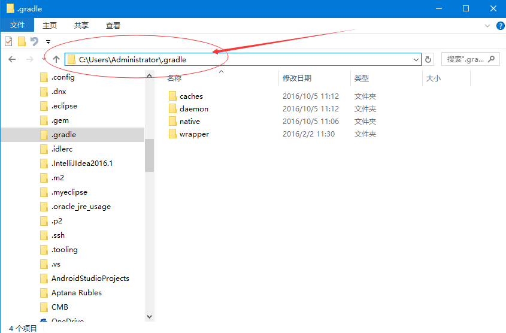Open the address bar history dropdown

(x=416, y=60)
